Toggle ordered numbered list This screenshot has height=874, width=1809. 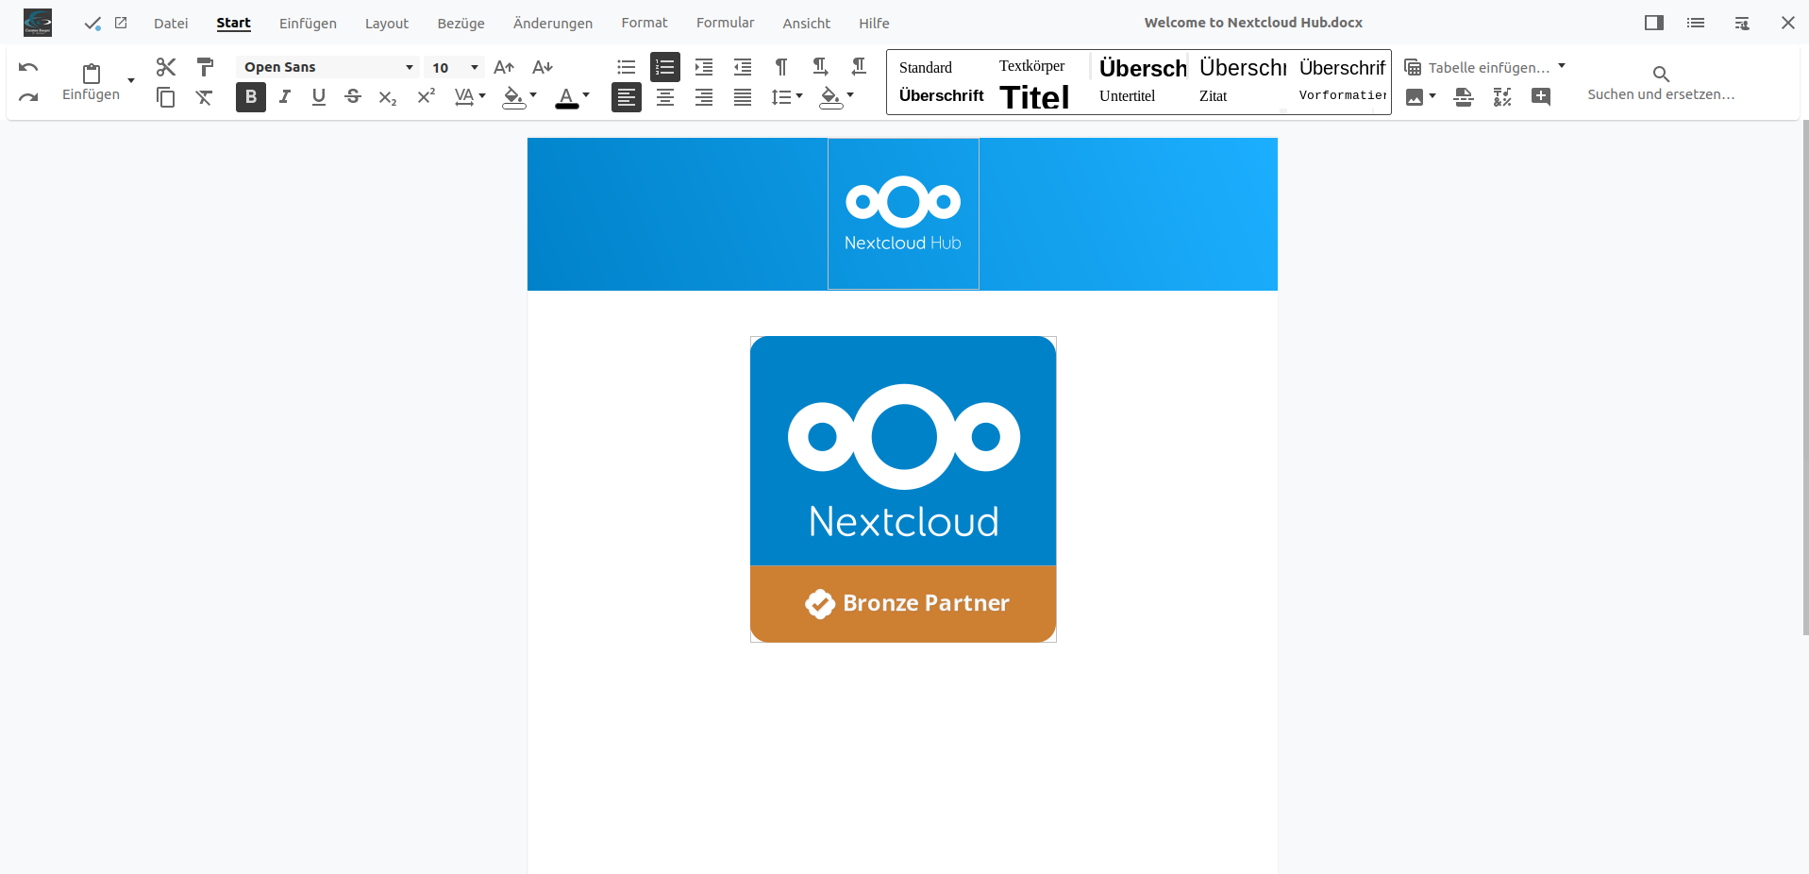coord(665,67)
